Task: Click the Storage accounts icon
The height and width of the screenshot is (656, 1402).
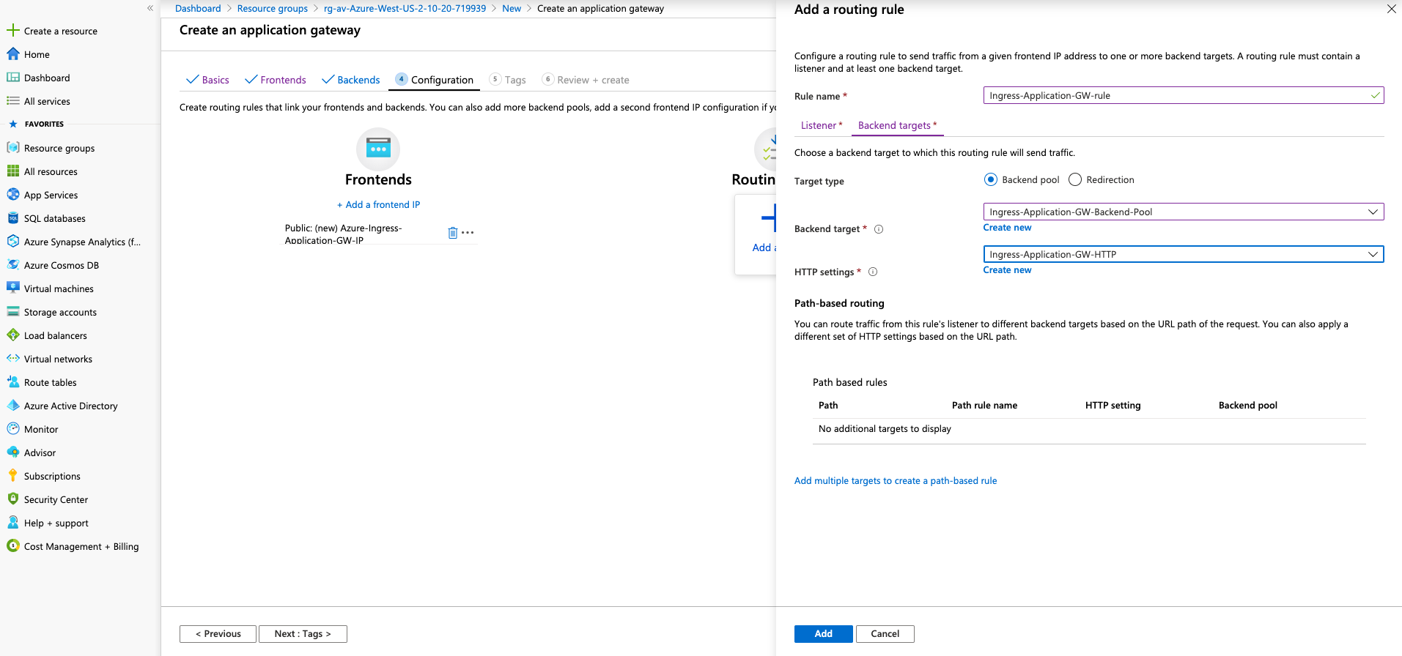Action: point(12,312)
